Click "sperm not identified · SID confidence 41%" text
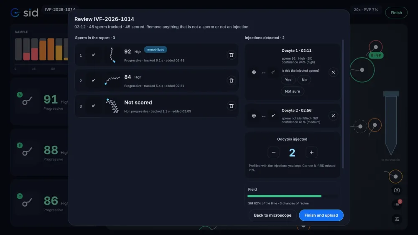418x235 pixels. 301,120
